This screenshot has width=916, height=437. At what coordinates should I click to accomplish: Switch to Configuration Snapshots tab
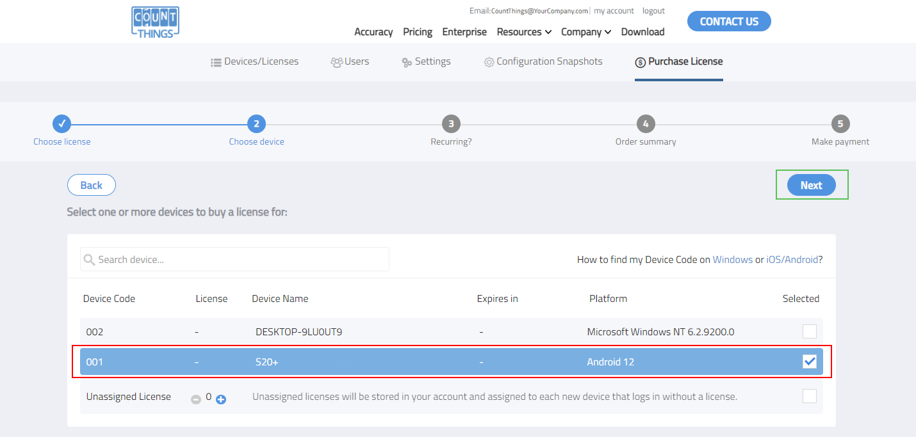click(543, 61)
